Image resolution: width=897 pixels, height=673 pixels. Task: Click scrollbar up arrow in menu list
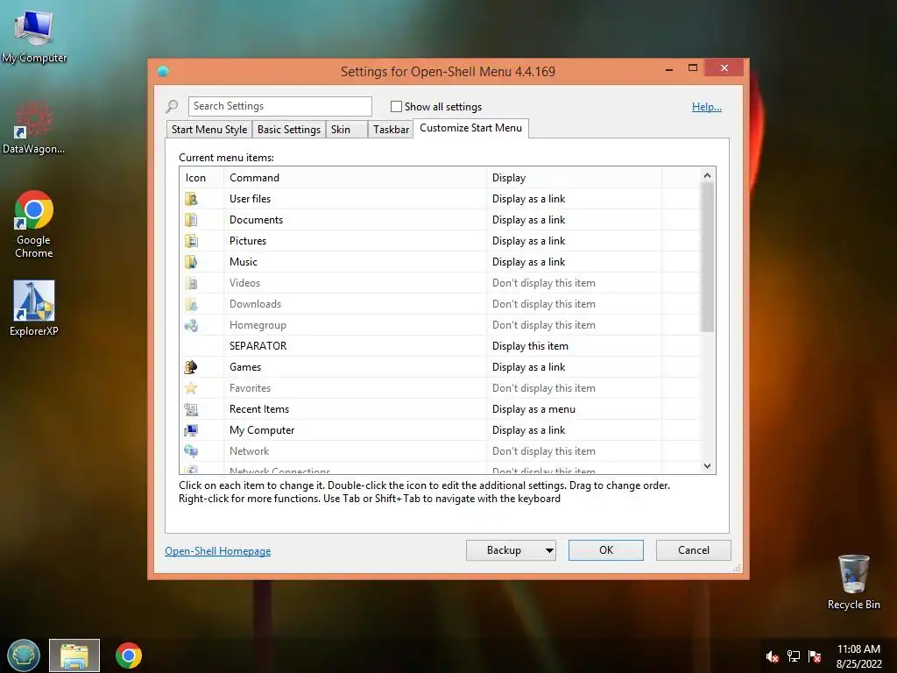click(x=708, y=175)
